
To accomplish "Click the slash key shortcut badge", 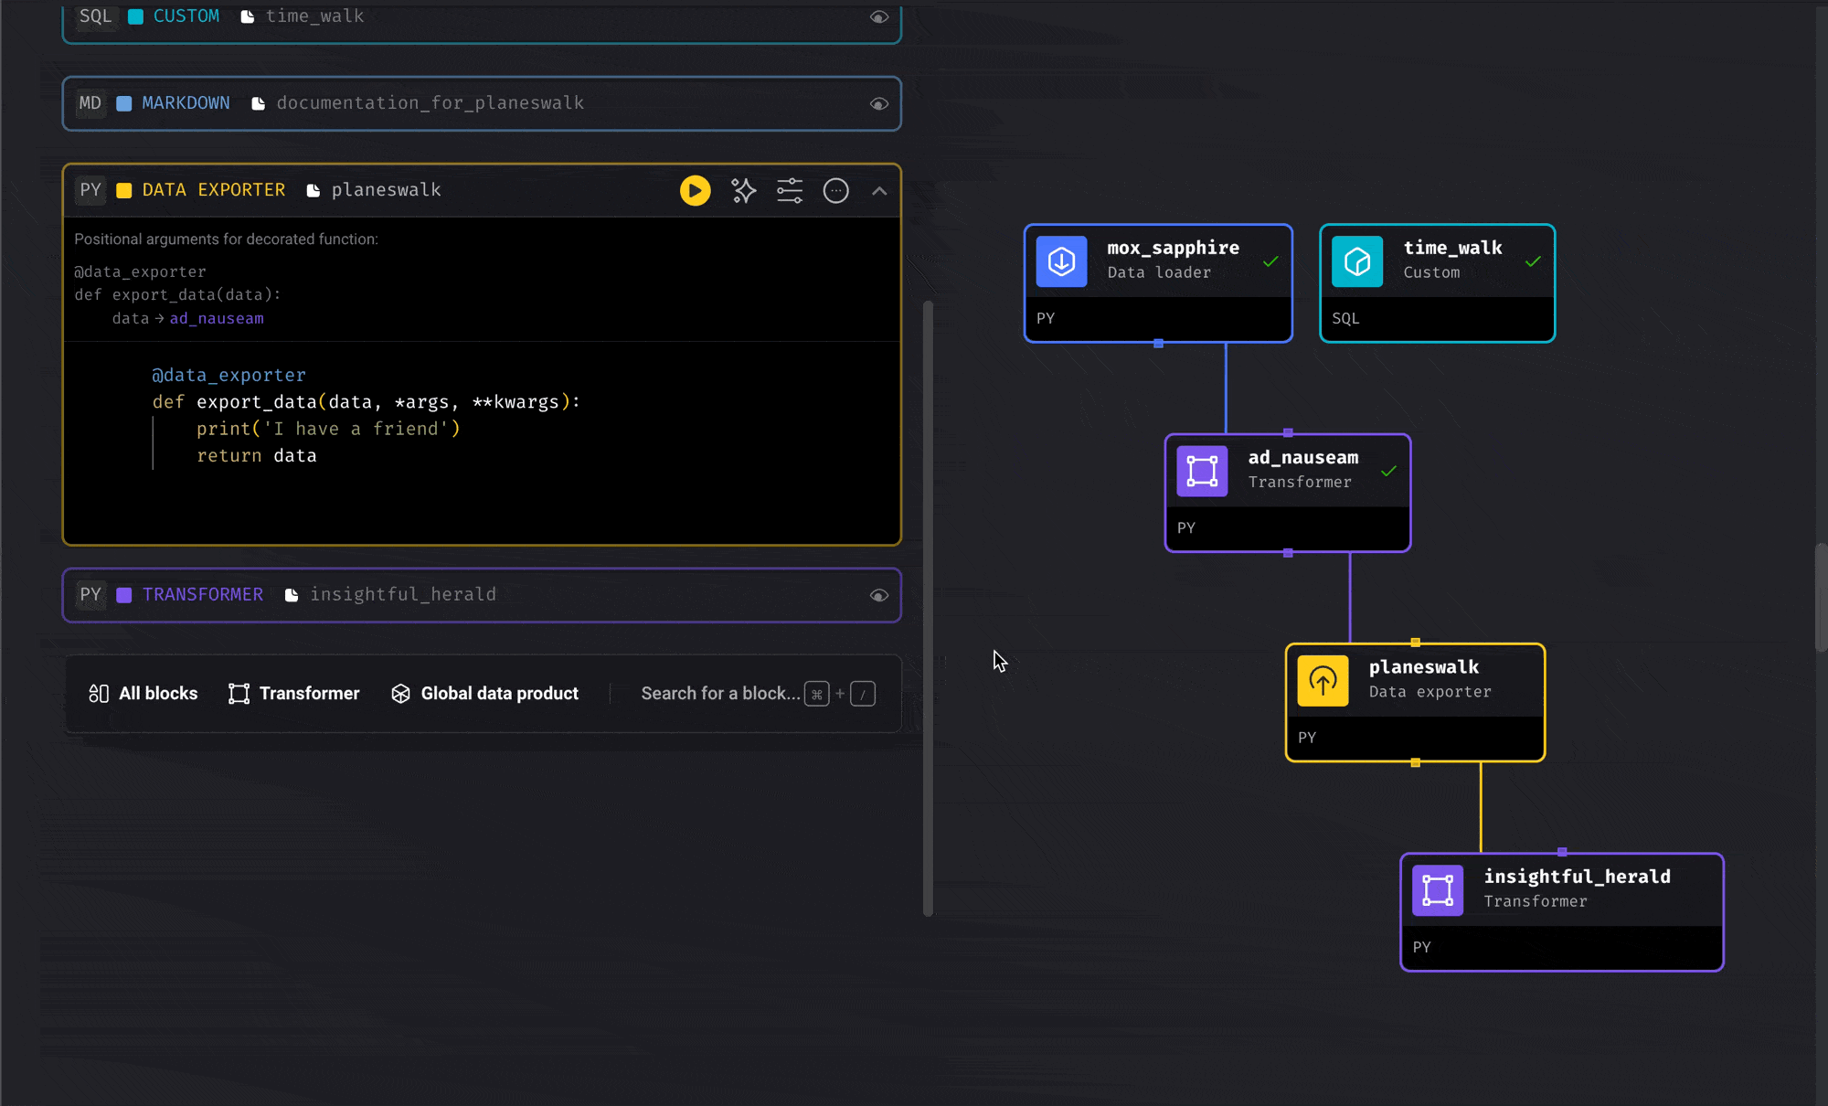I will pos(863,694).
